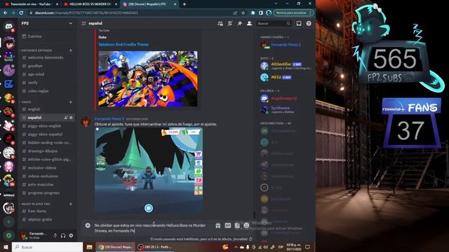
Task: Open the sticker picker in message box
Action: point(237,225)
